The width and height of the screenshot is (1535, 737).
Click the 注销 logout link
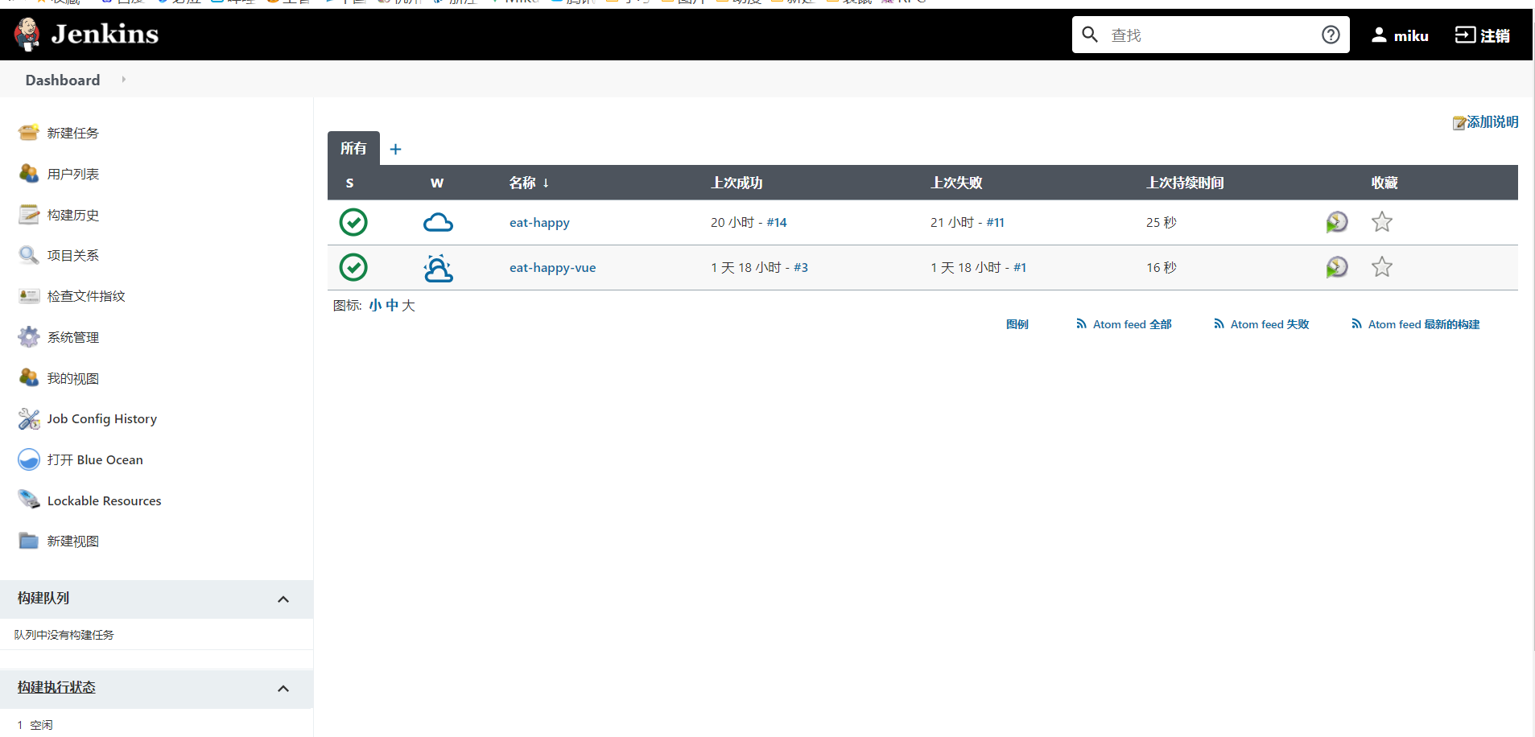pyautogui.click(x=1495, y=35)
